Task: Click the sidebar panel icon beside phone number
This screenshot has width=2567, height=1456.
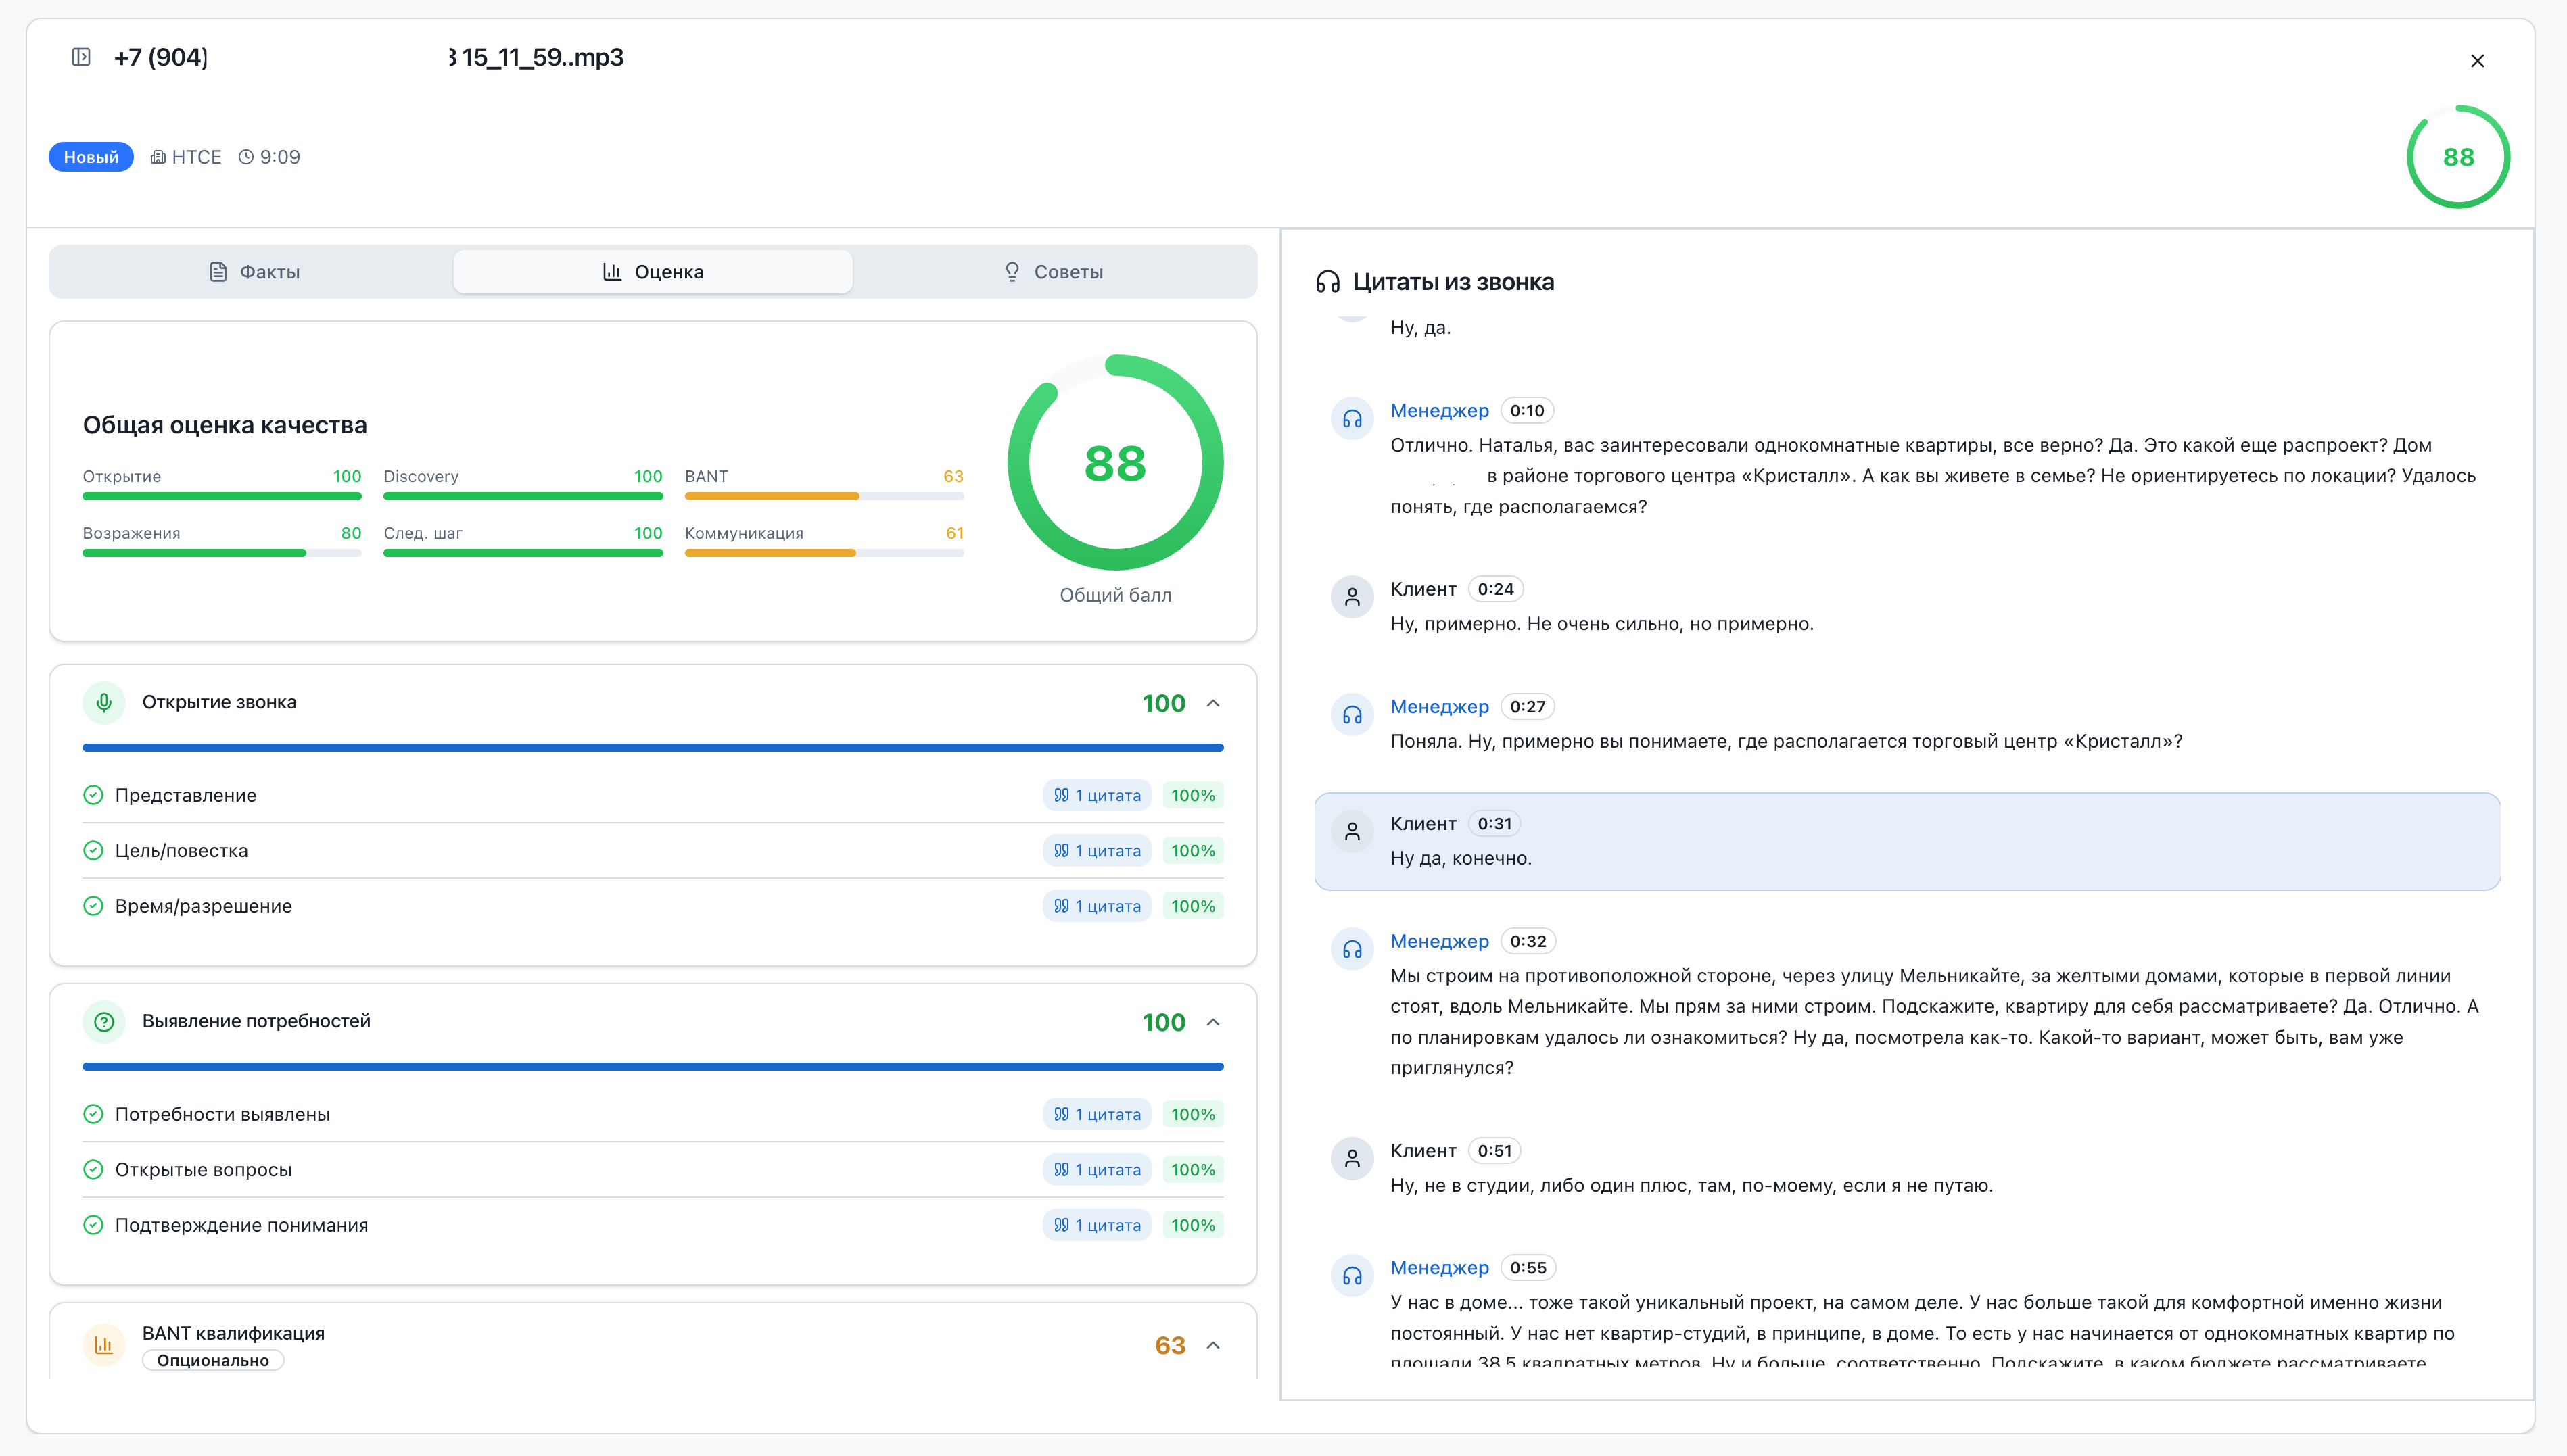Action: [x=81, y=57]
